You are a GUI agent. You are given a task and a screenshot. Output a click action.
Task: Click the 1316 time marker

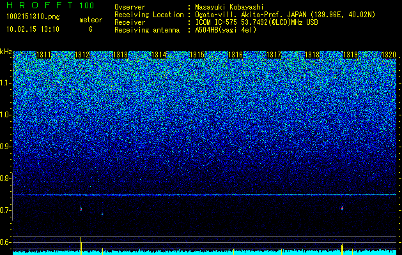tap(236, 55)
